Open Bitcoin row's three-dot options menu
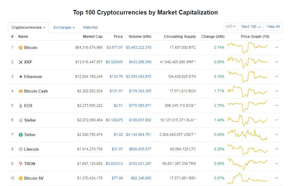This screenshot has height=186, width=292. [x=277, y=47]
